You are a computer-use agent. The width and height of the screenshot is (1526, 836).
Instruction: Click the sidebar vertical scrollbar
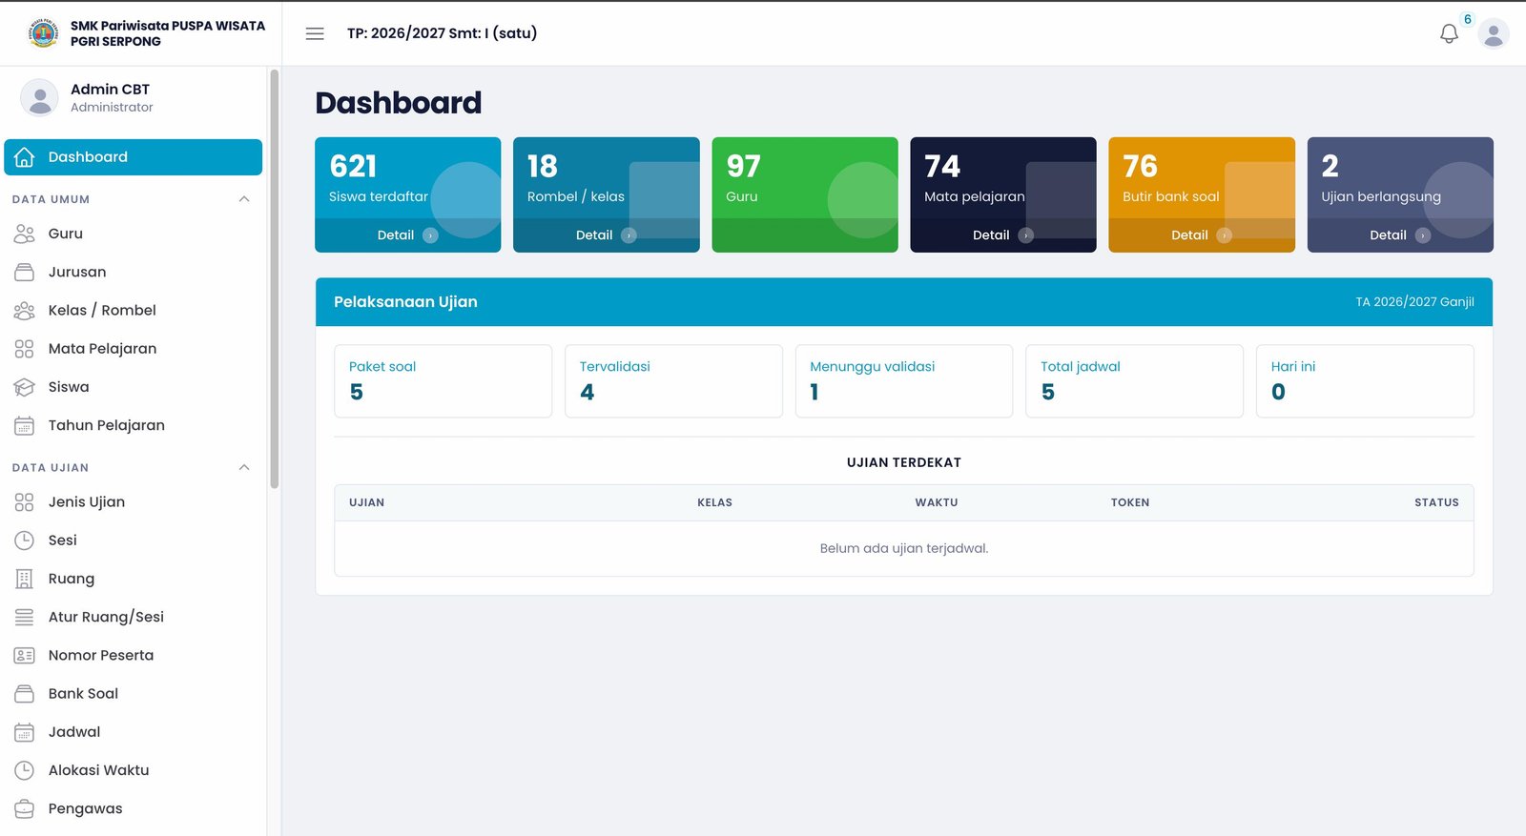275,278
